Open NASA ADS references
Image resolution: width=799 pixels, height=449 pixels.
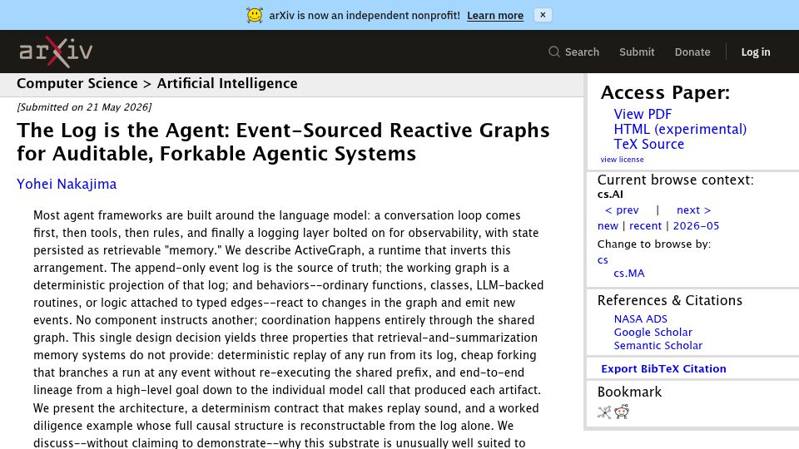[x=641, y=319]
